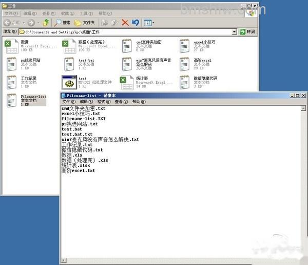This screenshot has width=308, height=265.
Task: Click inside the address path field
Action: click(x=126, y=32)
